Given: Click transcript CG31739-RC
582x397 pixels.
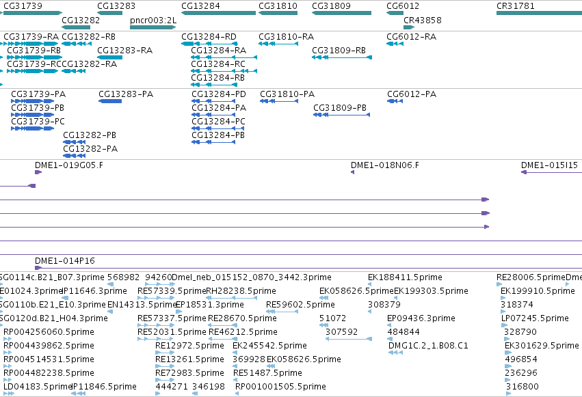Looking at the screenshot, I should (x=32, y=71).
